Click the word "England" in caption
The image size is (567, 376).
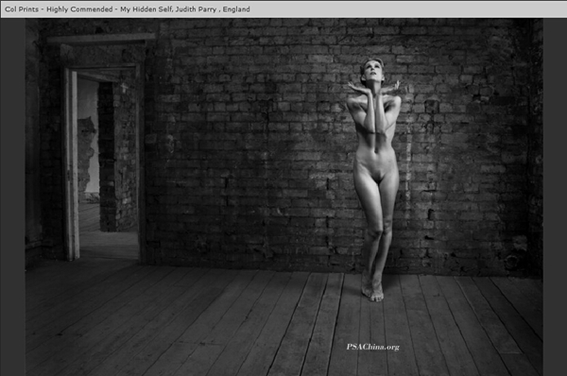point(236,9)
